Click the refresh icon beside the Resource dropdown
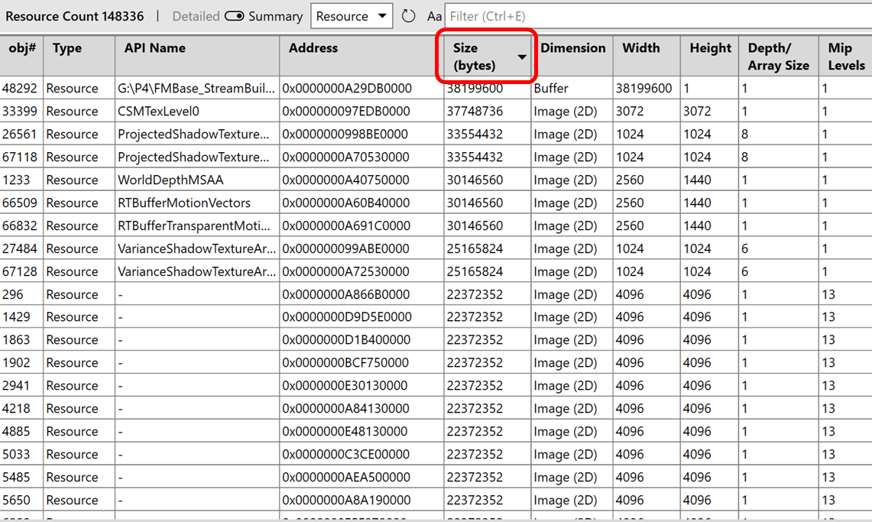The width and height of the screenshot is (872, 522). point(408,16)
